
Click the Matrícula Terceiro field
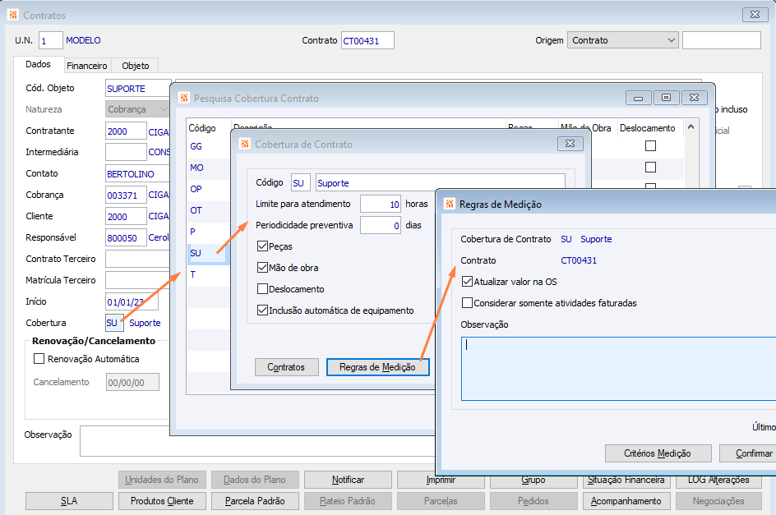137,280
